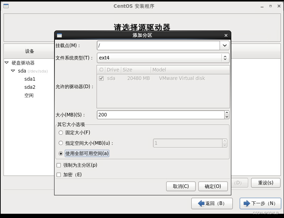Image resolution: width=284 pixels, height=218 pixels.
Task: Confirm partition with the 确定 button
Action: (x=213, y=186)
